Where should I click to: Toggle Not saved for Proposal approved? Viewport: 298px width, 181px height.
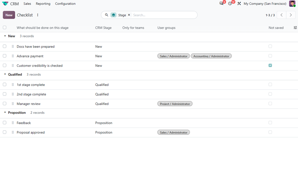pyautogui.click(x=270, y=132)
